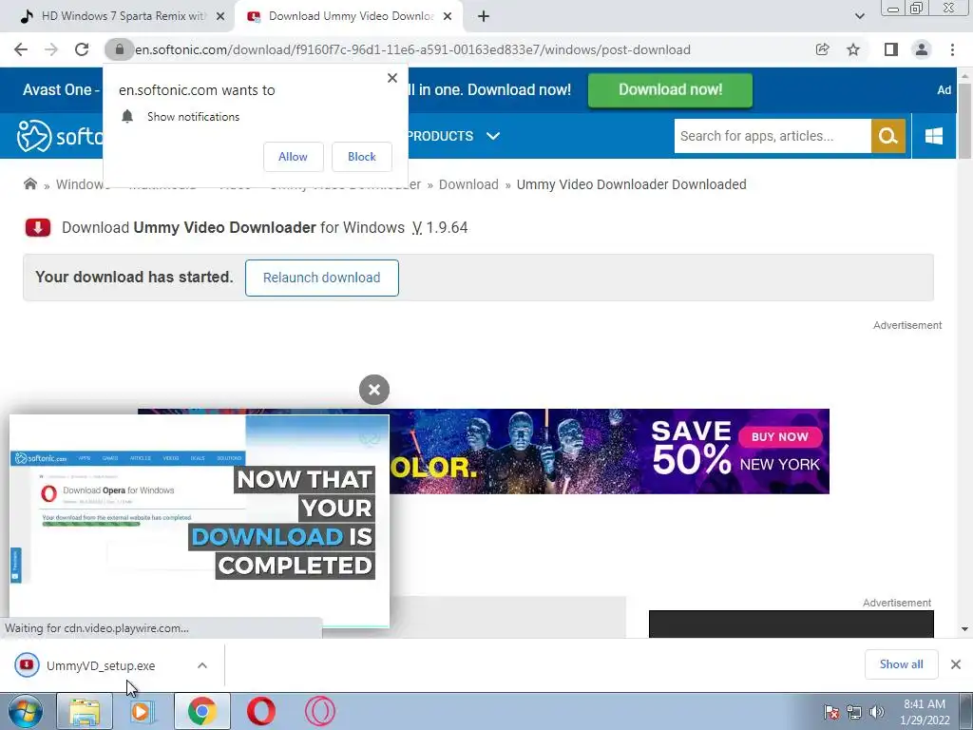Play the download completed video thumbnail

click(x=200, y=522)
